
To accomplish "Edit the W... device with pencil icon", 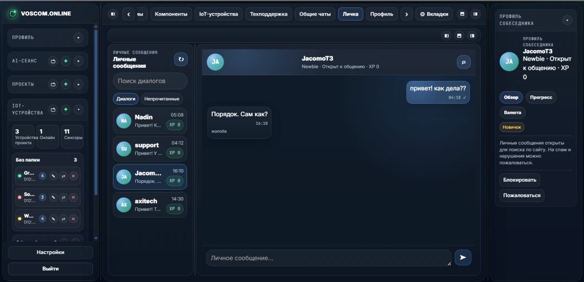I will click(x=53, y=219).
